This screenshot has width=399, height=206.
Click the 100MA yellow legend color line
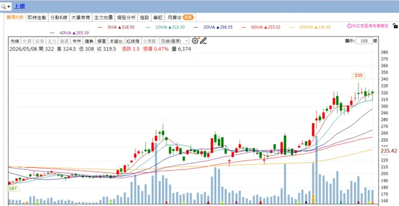292,27
